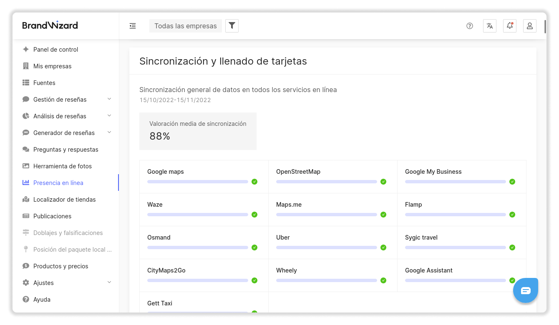The height and width of the screenshot is (325, 559).
Task: Open the chat support bubble
Action: (x=526, y=290)
